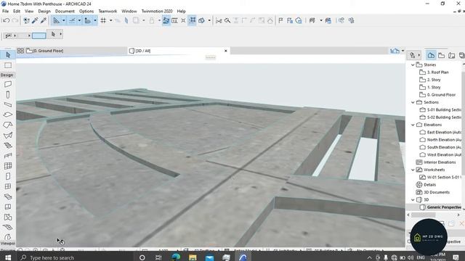
Task: Select the Slab tool in the toolbox
Action: click(8, 115)
